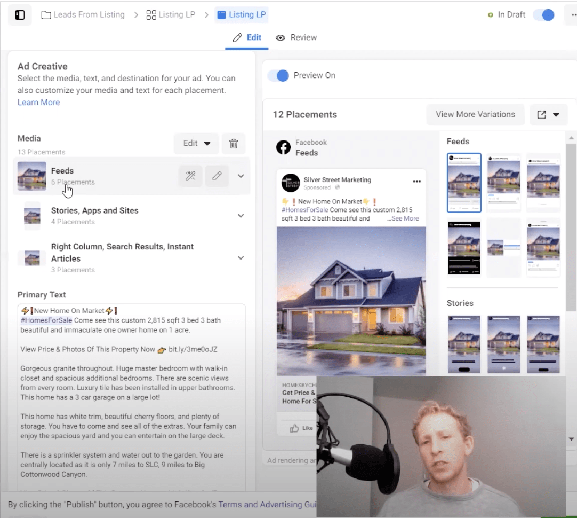This screenshot has height=518, width=577.
Task: Select the highlighted Listing LP ad breadcrumb
Action: (x=242, y=15)
